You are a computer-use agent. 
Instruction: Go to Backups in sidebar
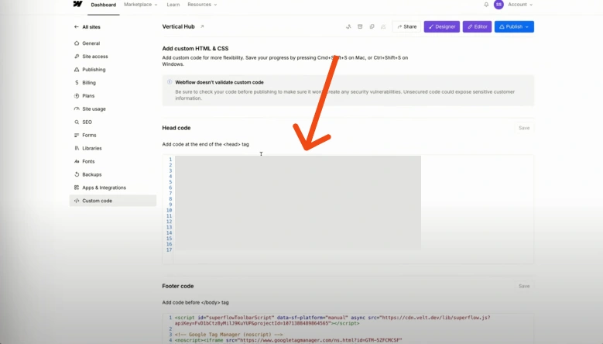tap(91, 174)
